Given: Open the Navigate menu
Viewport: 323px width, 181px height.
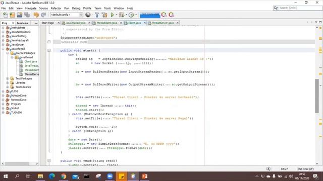Looking at the screenshot, I should coord(31,8).
